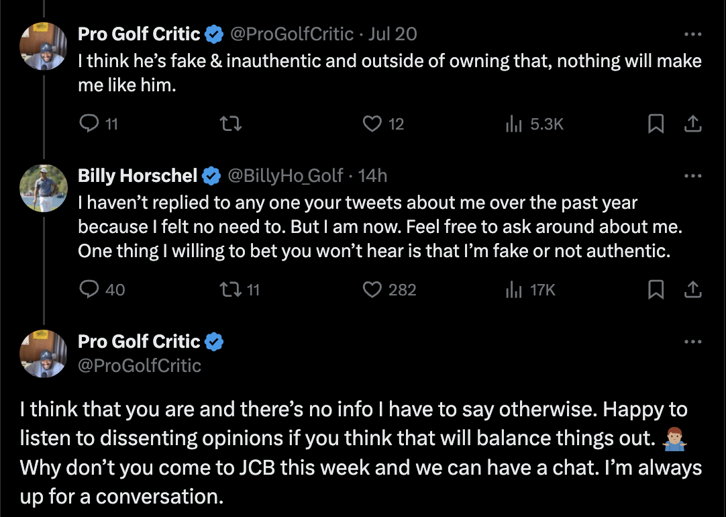Screen dimensions: 726x517
Task: Reply to Pro Golf Critic's Jul 20 tweet
Action: (89, 124)
